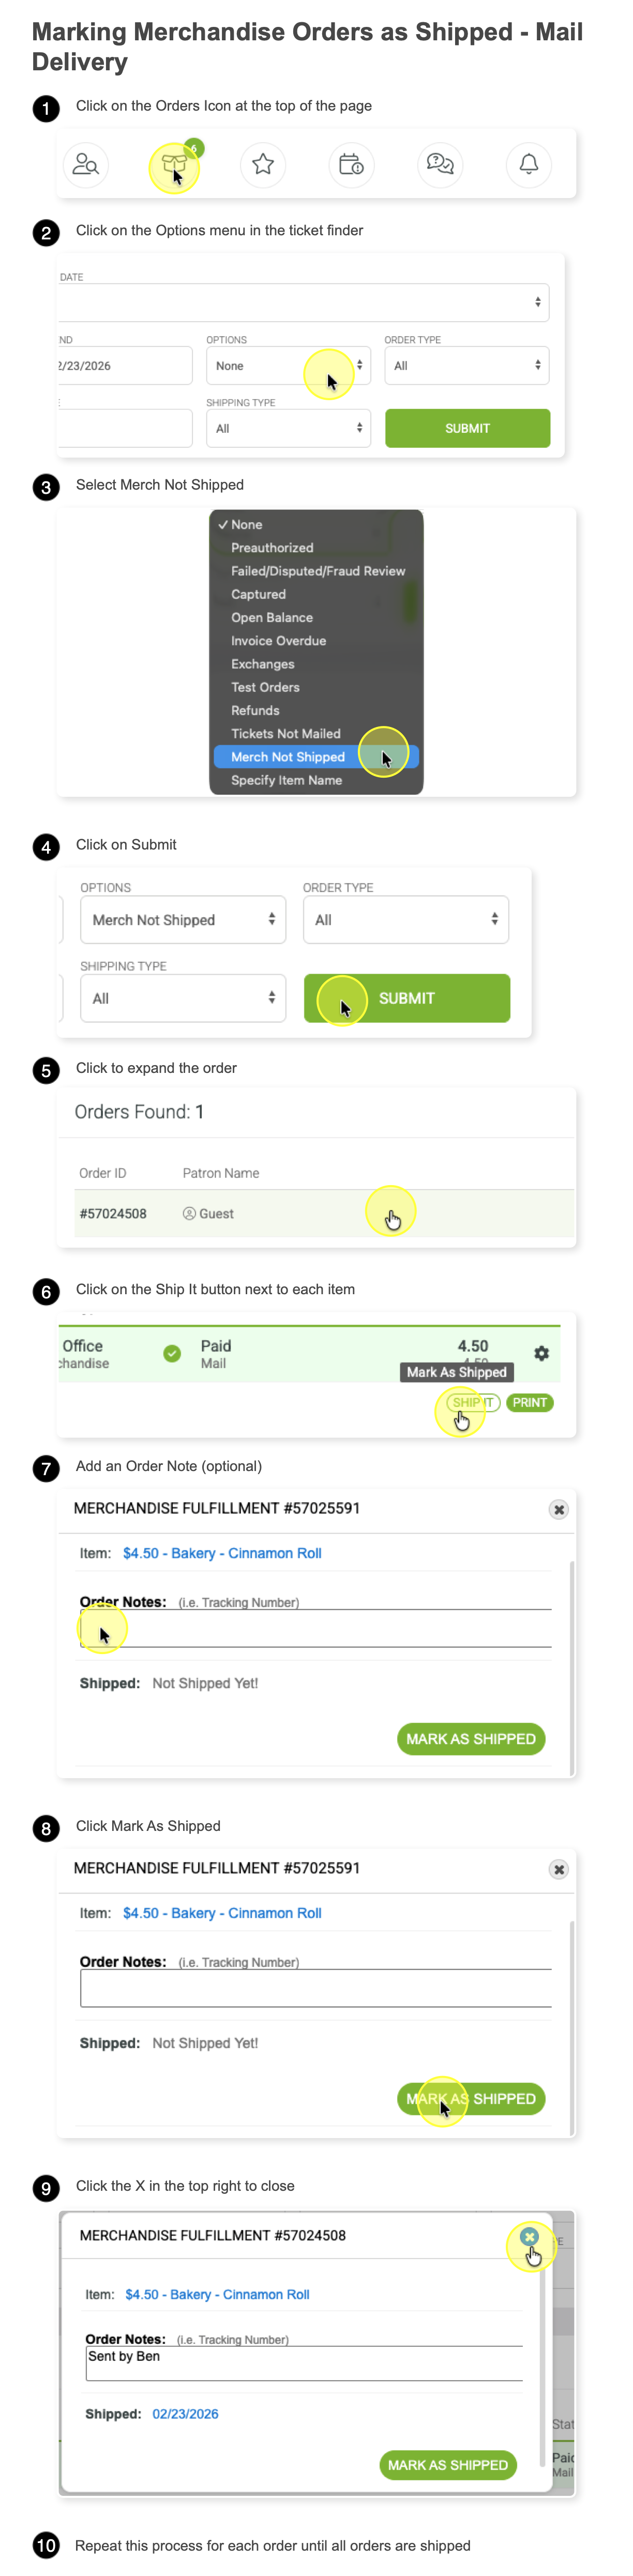Open the Order Type dropdown in step 2
The height and width of the screenshot is (2576, 633).
click(x=467, y=366)
